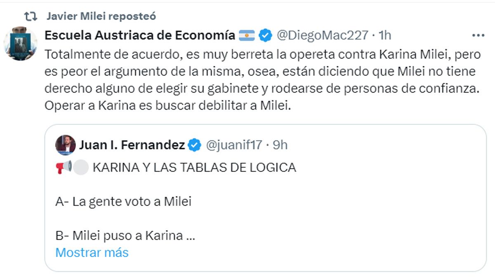The width and height of the screenshot is (495, 278).
Task: Click the repost arrows icon
Action: (30, 16)
